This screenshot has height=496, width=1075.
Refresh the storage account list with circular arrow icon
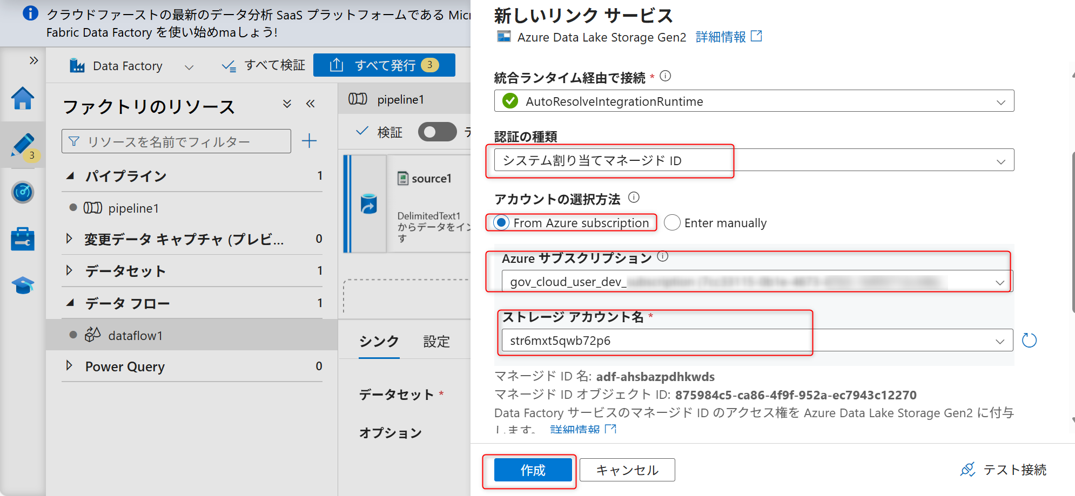1029,340
